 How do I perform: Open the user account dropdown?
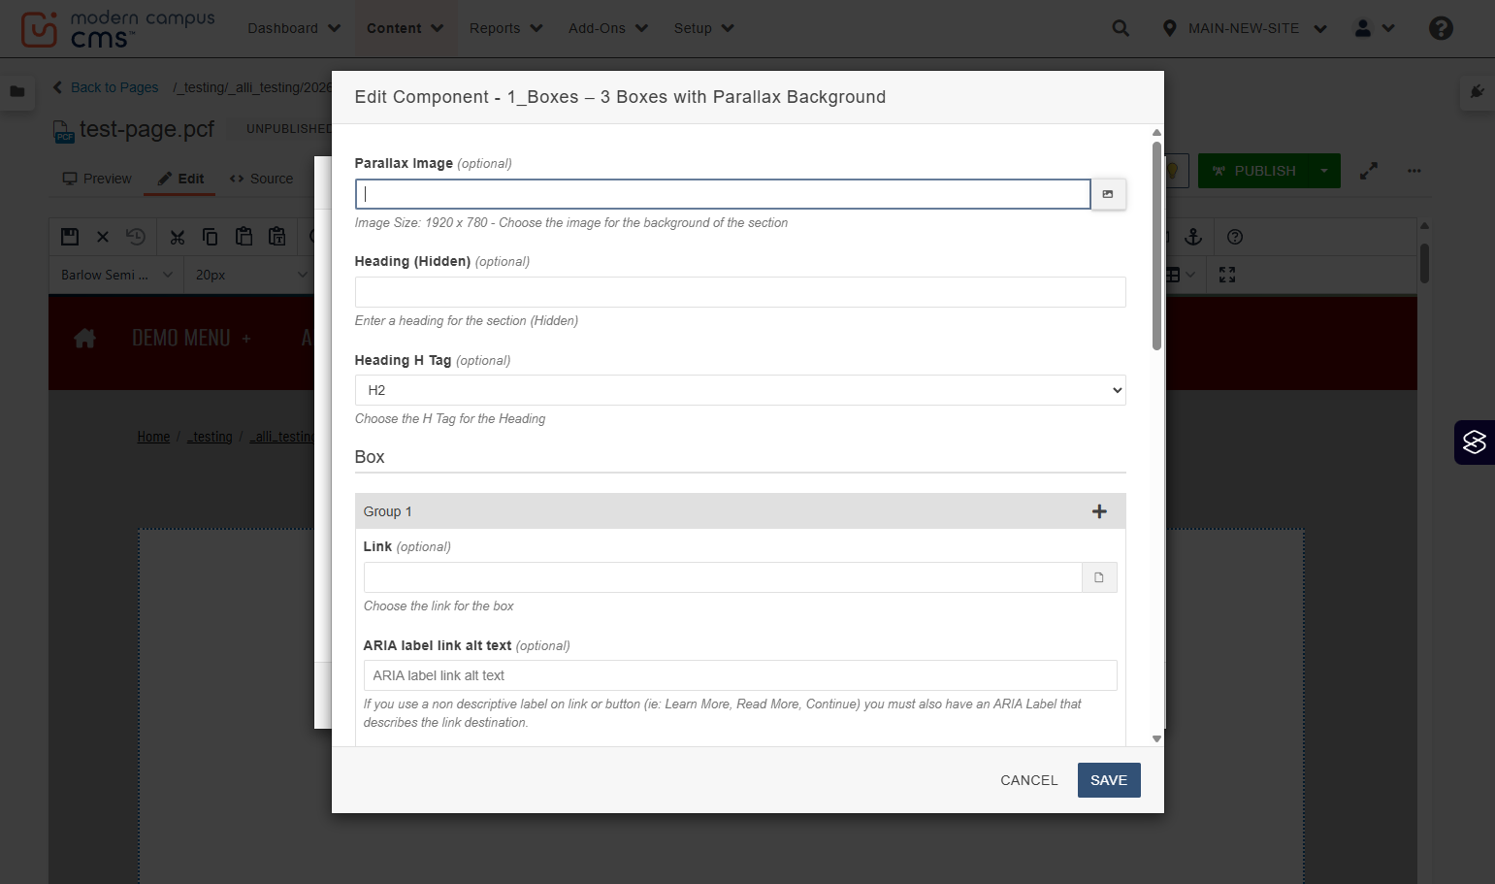[1375, 28]
